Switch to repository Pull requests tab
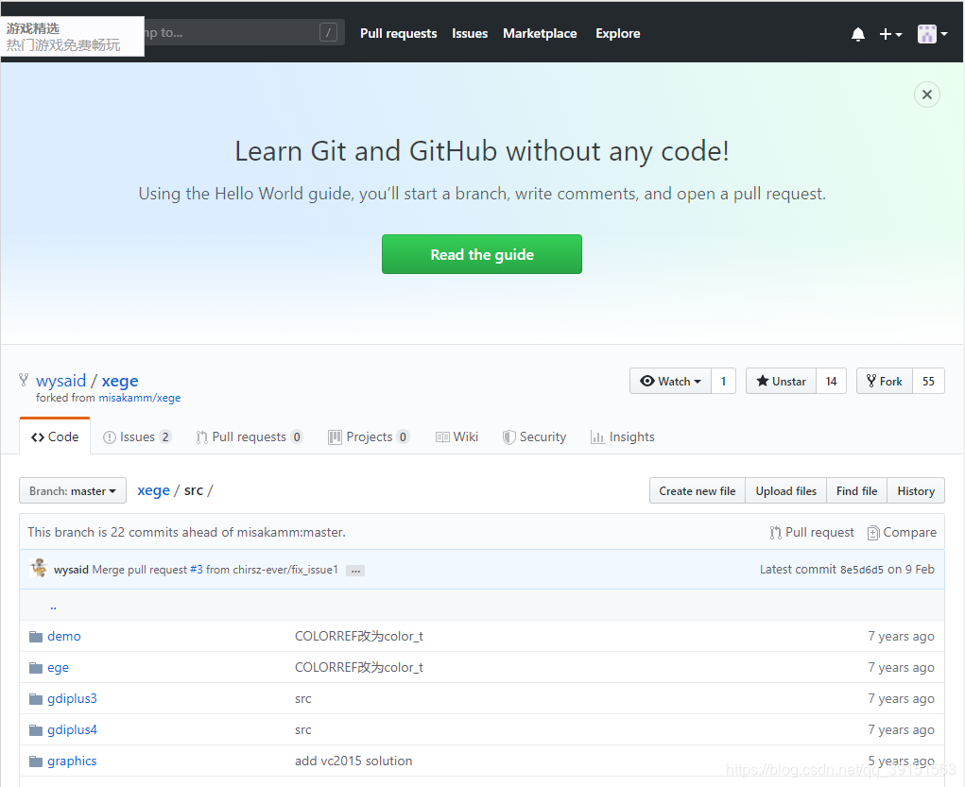 (250, 436)
